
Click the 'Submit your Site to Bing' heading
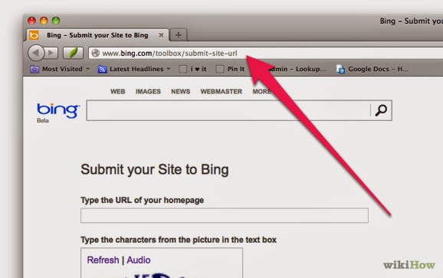[x=155, y=170]
